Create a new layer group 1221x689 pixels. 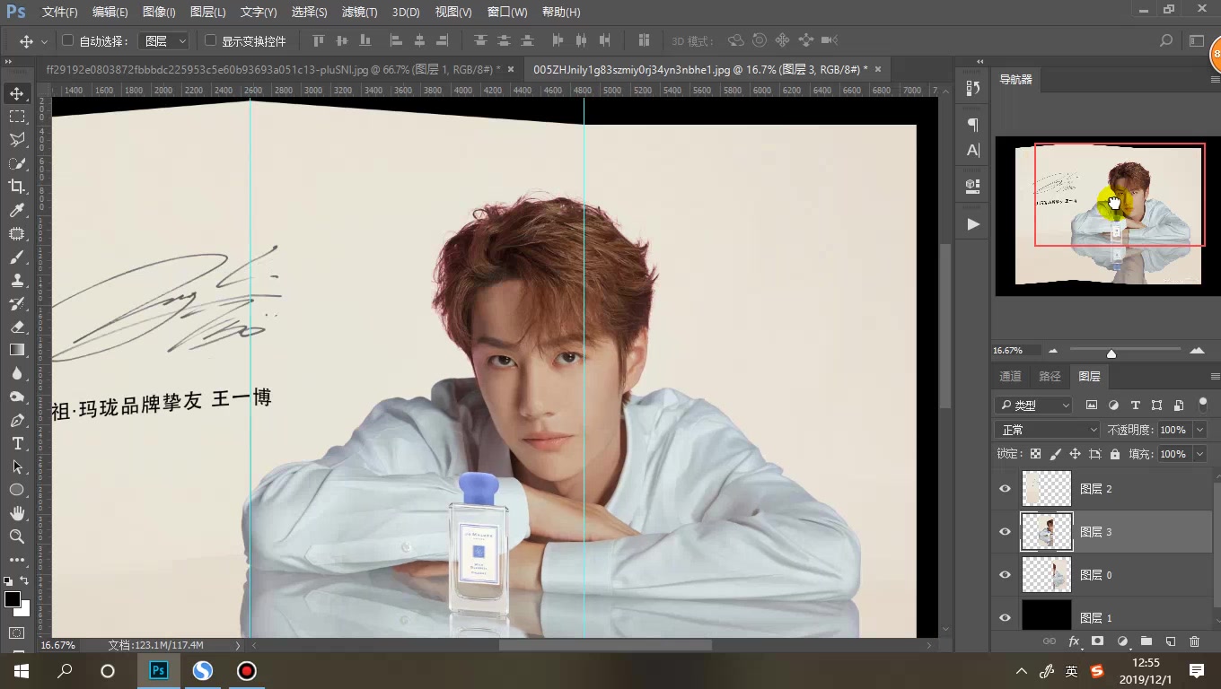point(1146,641)
